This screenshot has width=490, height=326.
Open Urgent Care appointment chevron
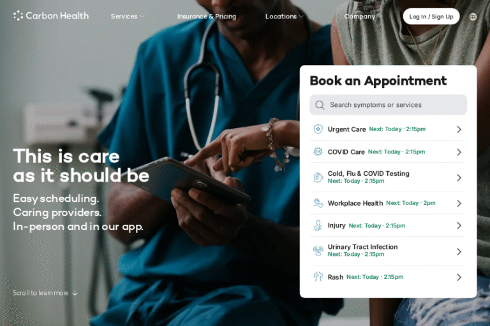pos(459,129)
